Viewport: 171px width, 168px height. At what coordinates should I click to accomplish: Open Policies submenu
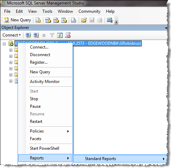pyautogui.click(x=45, y=131)
